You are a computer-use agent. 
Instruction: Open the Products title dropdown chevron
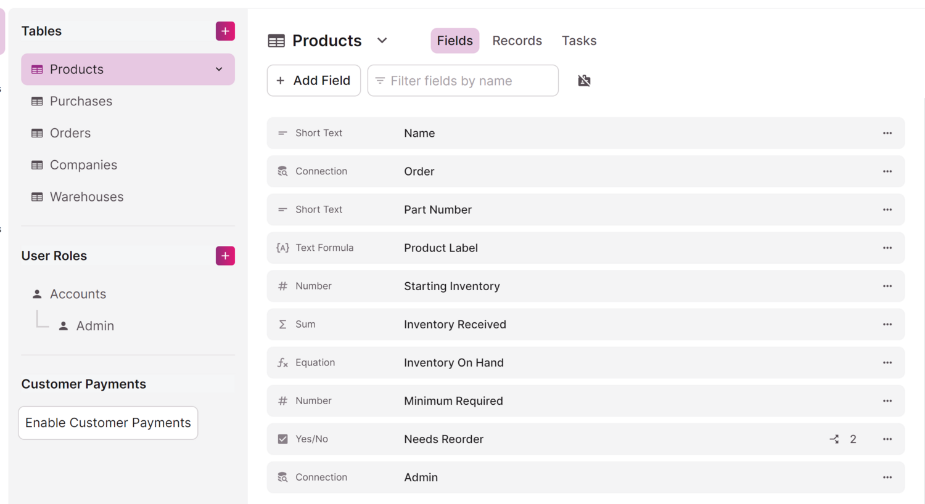tap(382, 41)
